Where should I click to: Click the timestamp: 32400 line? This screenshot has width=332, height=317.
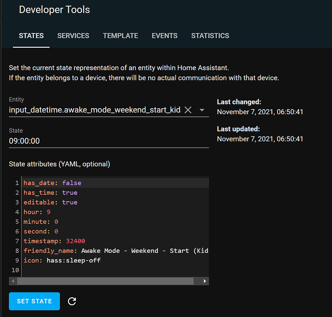pos(54,241)
